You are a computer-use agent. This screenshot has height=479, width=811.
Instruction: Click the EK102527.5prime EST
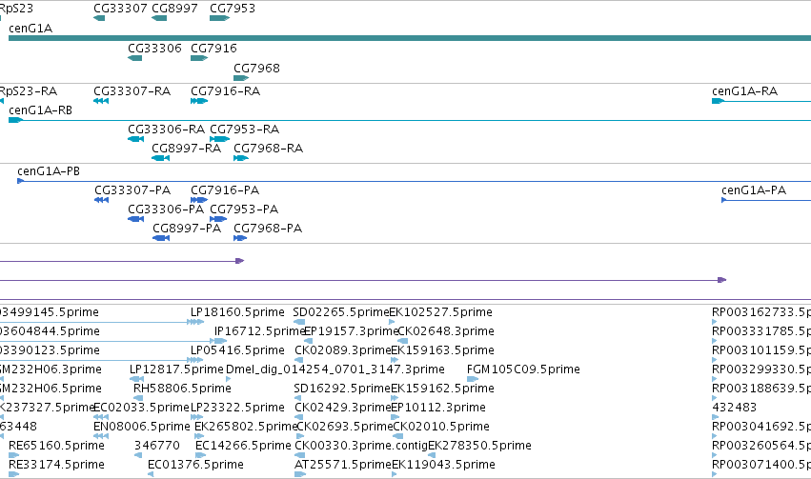click(x=440, y=312)
